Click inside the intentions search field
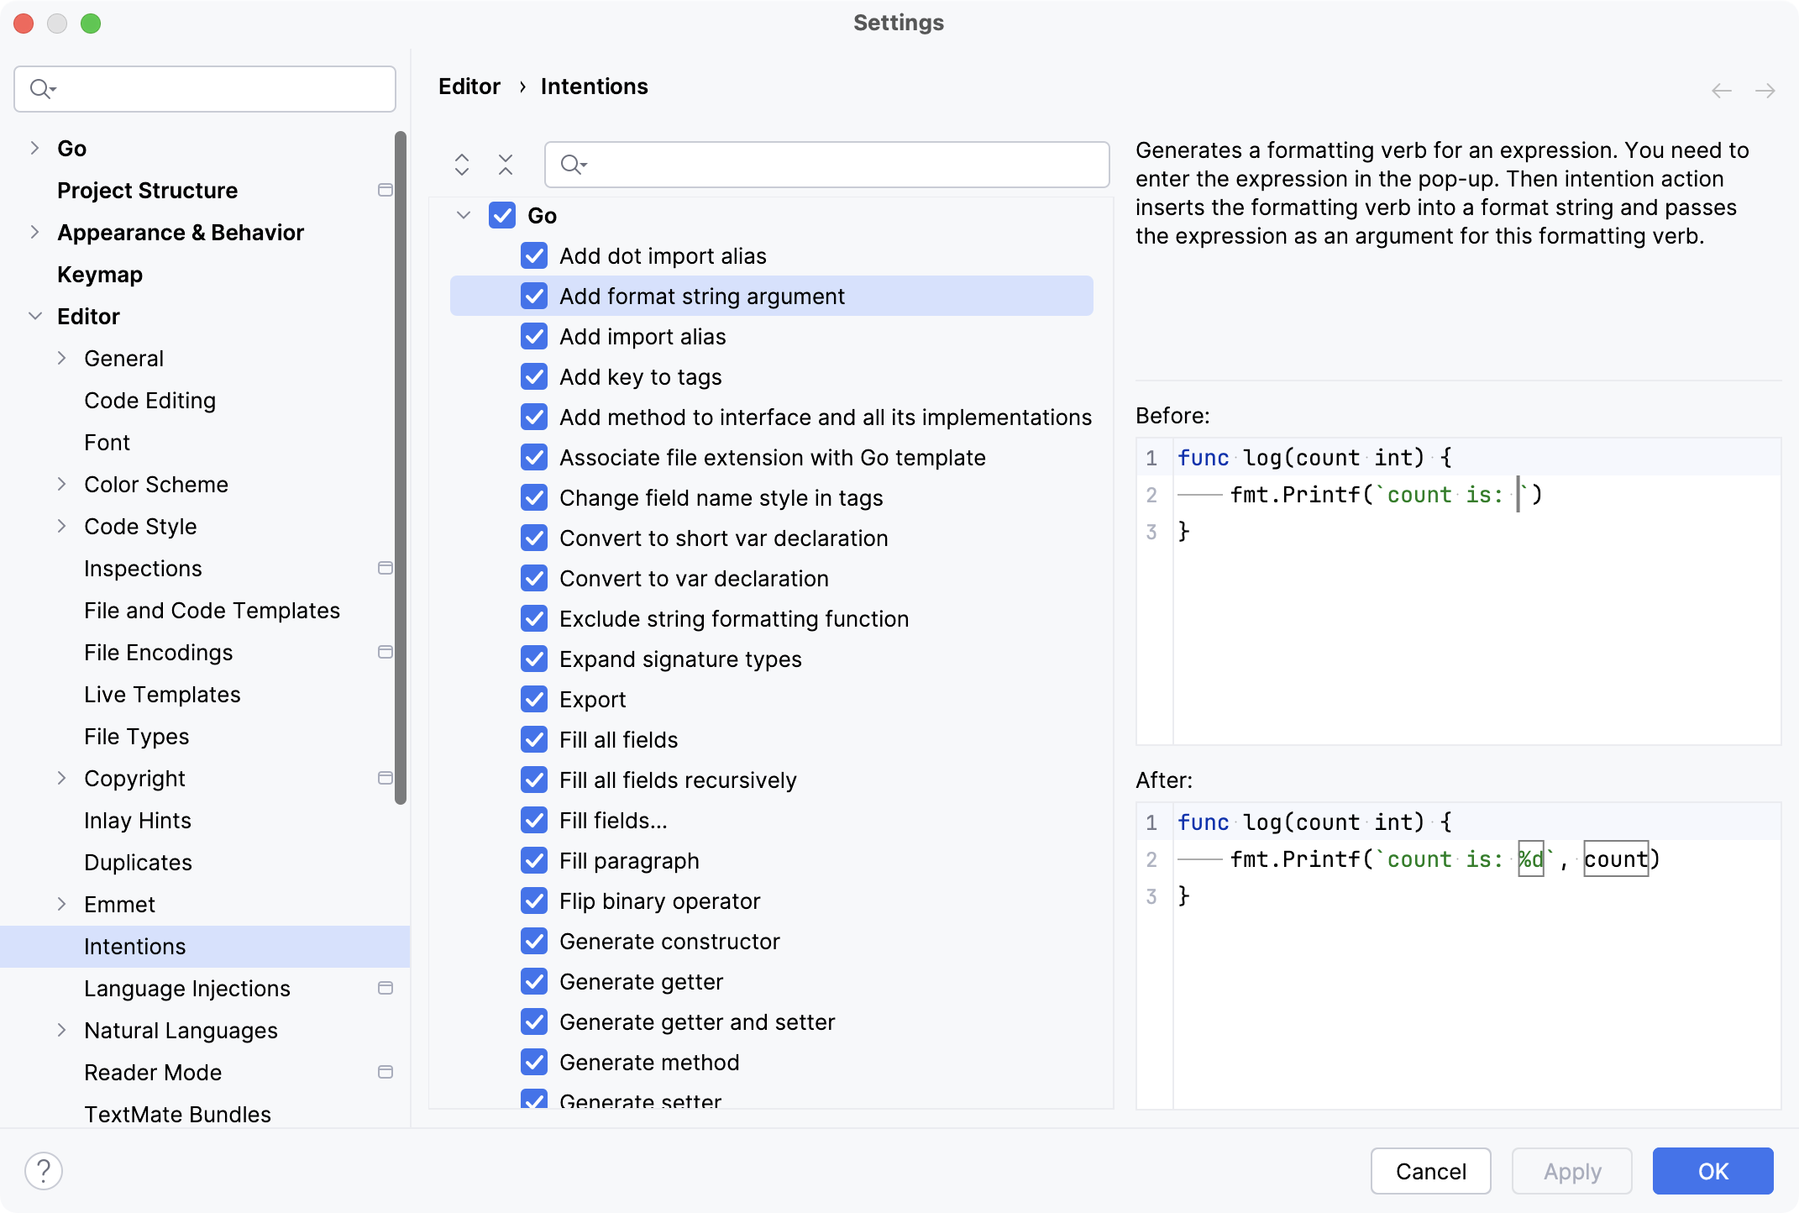 [x=827, y=165]
